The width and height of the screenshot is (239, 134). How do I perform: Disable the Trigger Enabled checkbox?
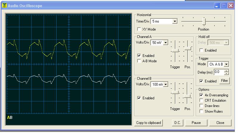coord(201,81)
